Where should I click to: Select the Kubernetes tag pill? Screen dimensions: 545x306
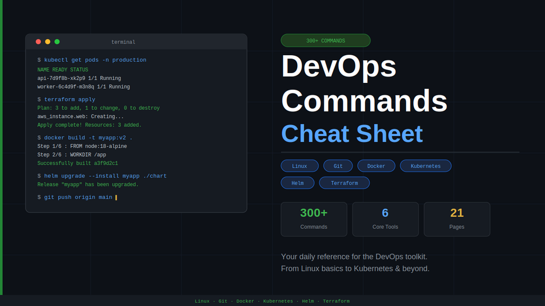point(426,166)
